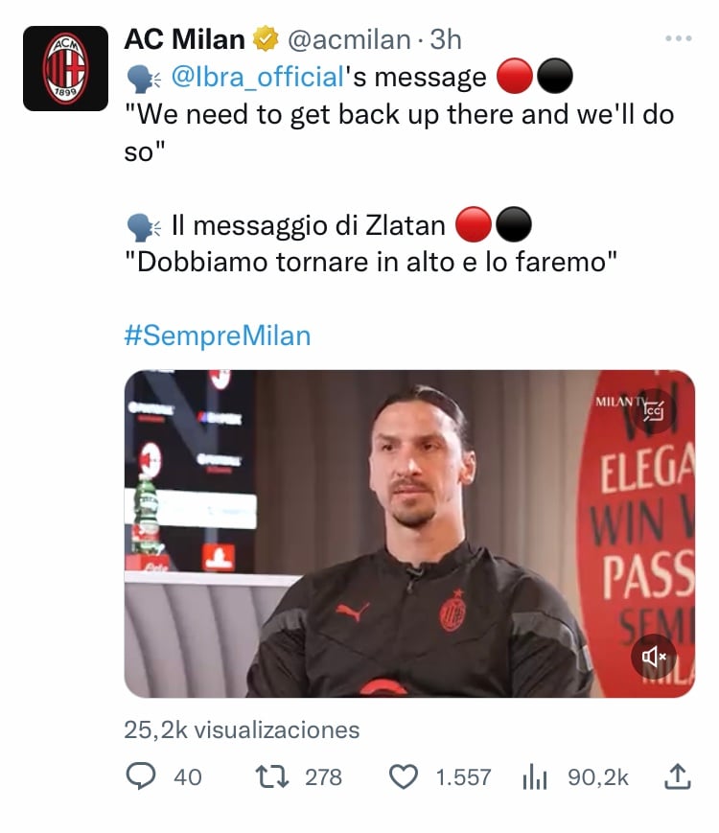This screenshot has width=719, height=833.
Task: Click the 1.557 likes count
Action: point(463,777)
